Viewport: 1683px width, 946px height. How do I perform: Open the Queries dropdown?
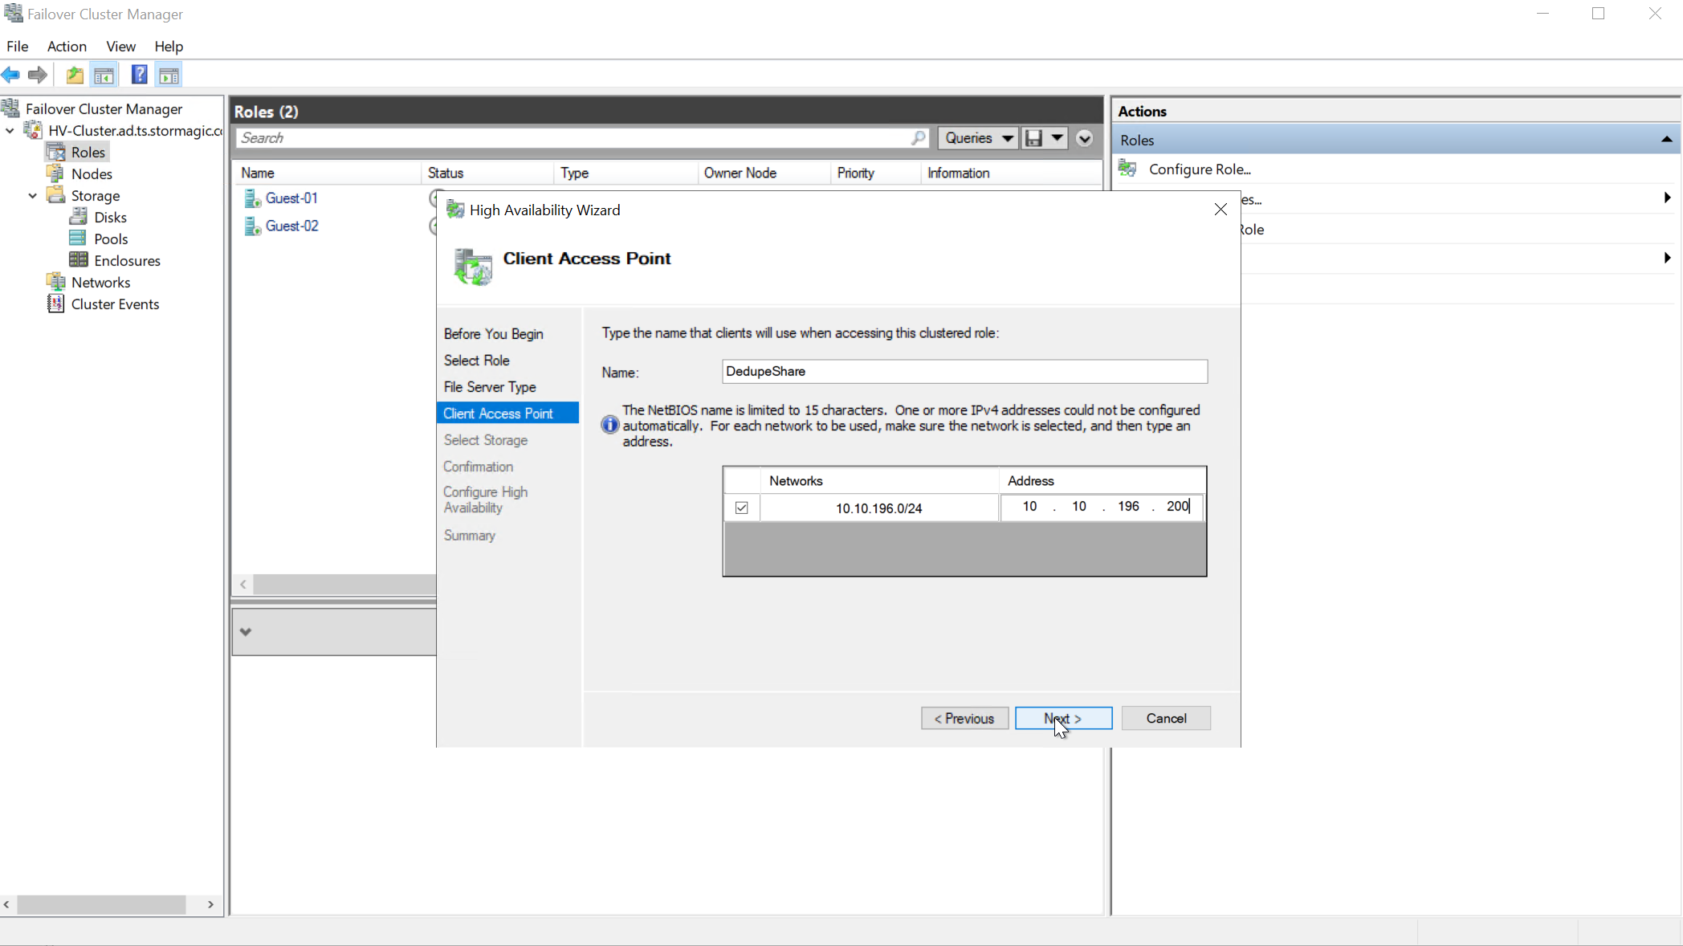tap(978, 138)
